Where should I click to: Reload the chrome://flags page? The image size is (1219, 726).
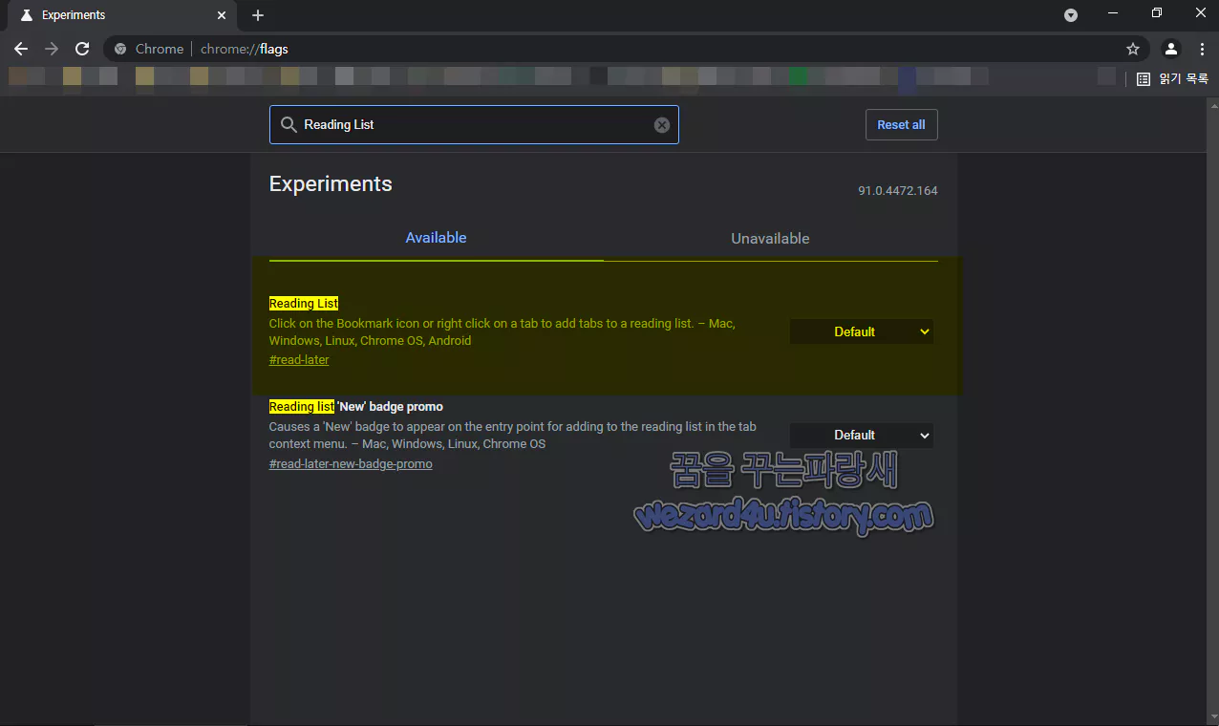[82, 49]
